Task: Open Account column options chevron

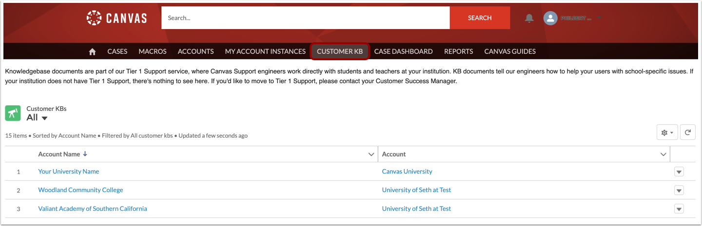Action: 663,155
